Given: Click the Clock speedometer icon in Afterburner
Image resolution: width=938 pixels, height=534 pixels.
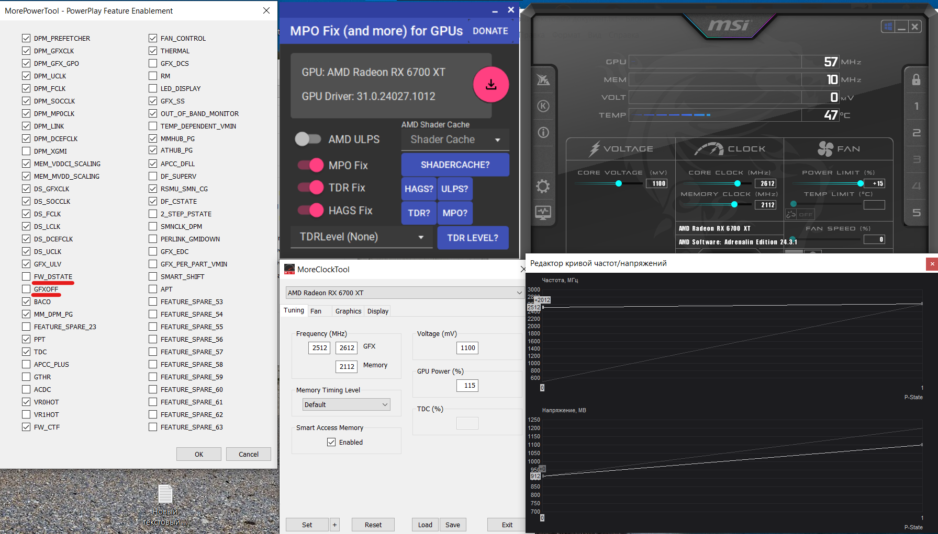Looking at the screenshot, I should pos(709,149).
